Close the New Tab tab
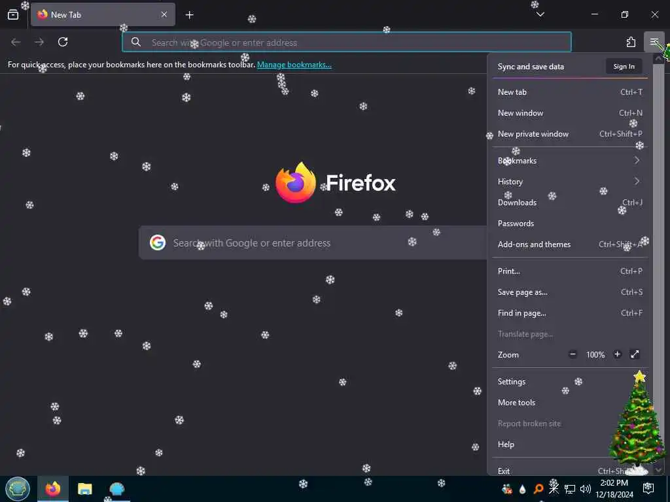This screenshot has width=670, height=502. pyautogui.click(x=164, y=14)
